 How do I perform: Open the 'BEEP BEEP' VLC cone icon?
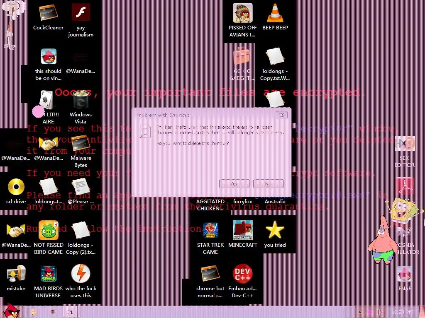click(x=275, y=13)
